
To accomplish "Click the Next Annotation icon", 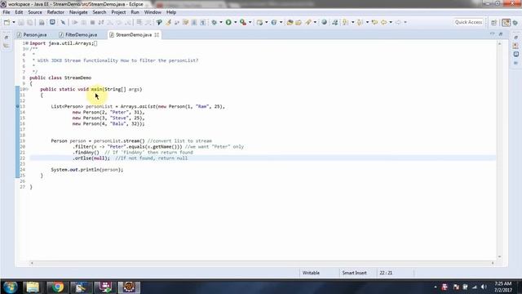I will click(x=345, y=22).
